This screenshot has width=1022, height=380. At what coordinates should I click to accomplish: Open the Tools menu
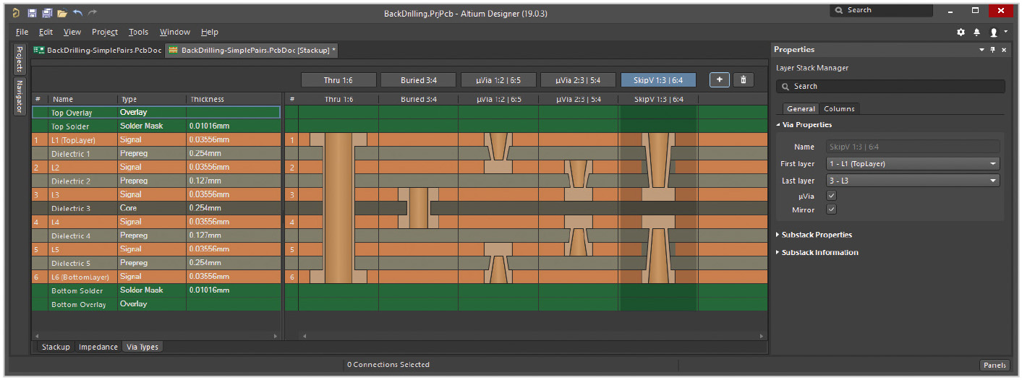pyautogui.click(x=138, y=32)
